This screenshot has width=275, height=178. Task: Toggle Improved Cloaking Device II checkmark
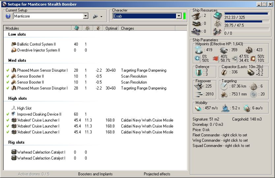(8, 114)
